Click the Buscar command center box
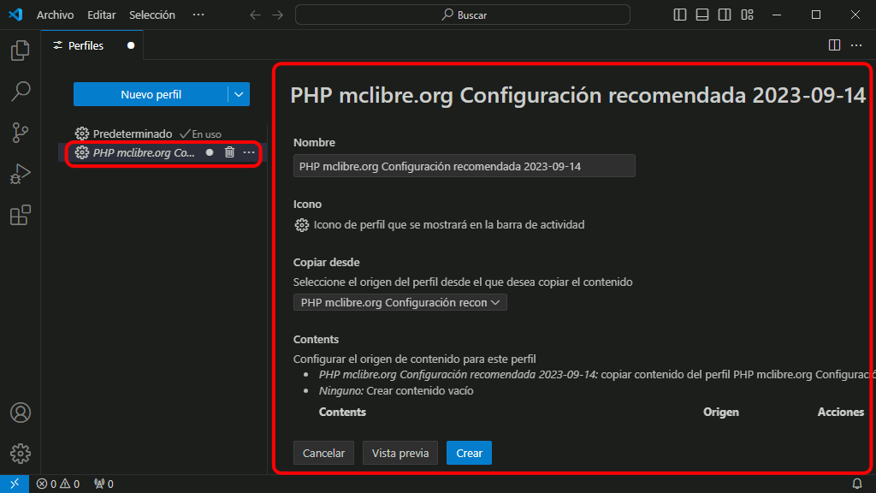Image resolution: width=876 pixels, height=493 pixels. click(463, 15)
